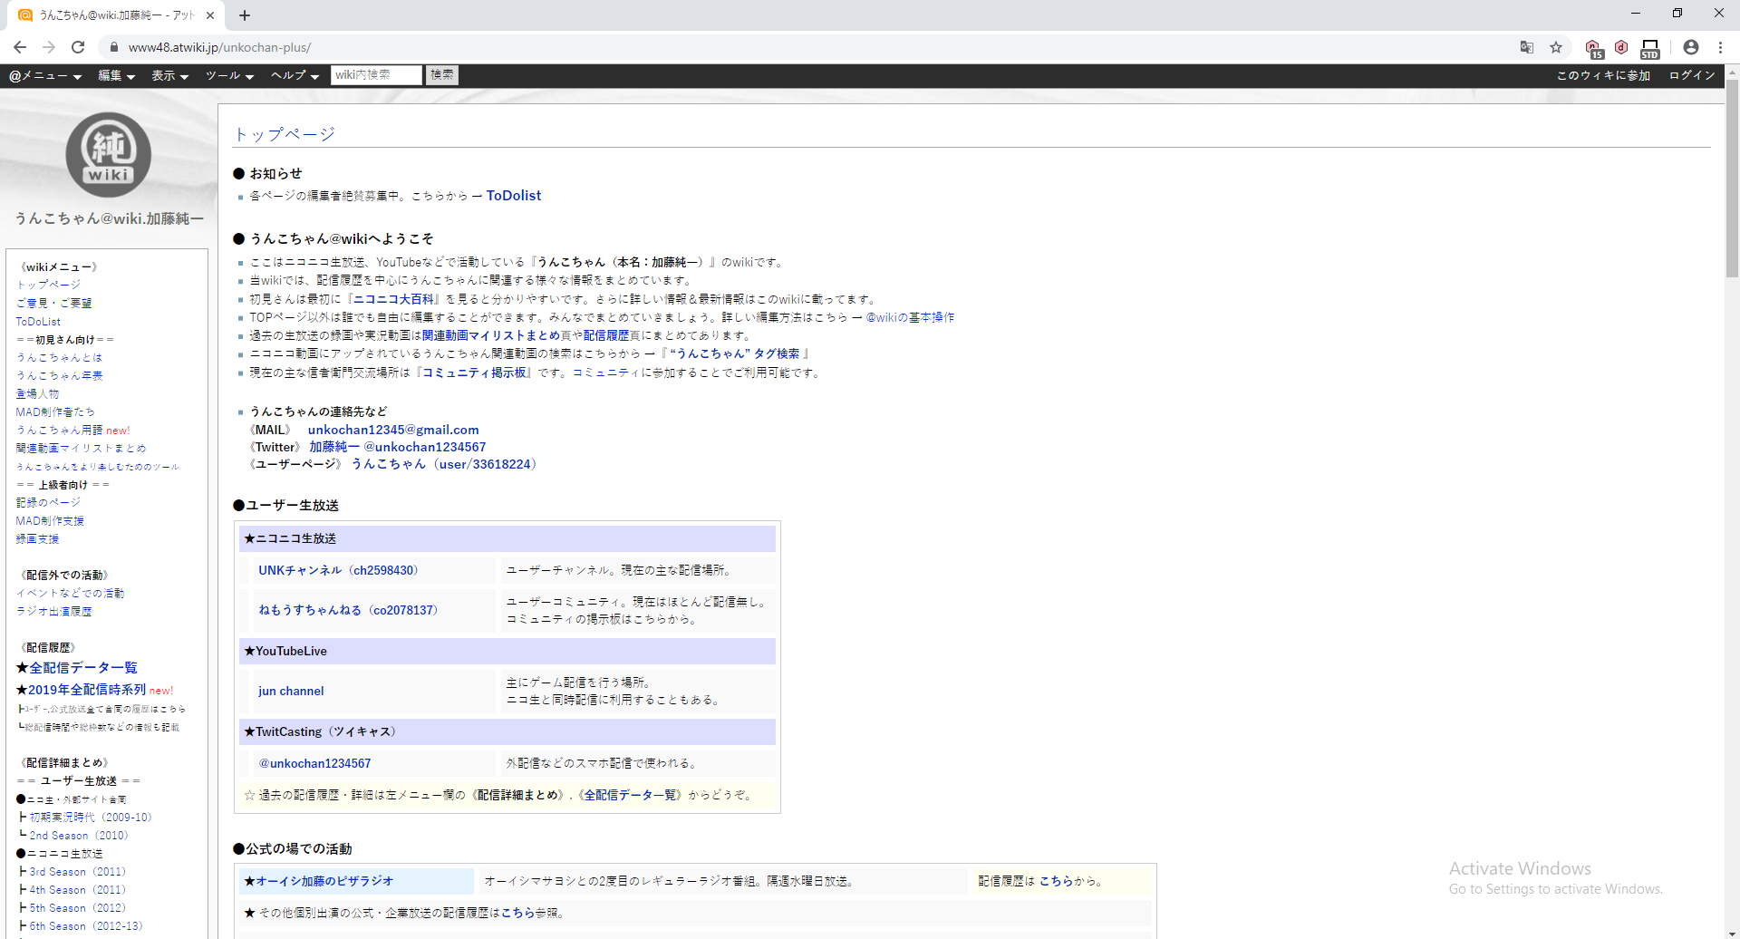Open the Google Translate page icon

point(1527,47)
